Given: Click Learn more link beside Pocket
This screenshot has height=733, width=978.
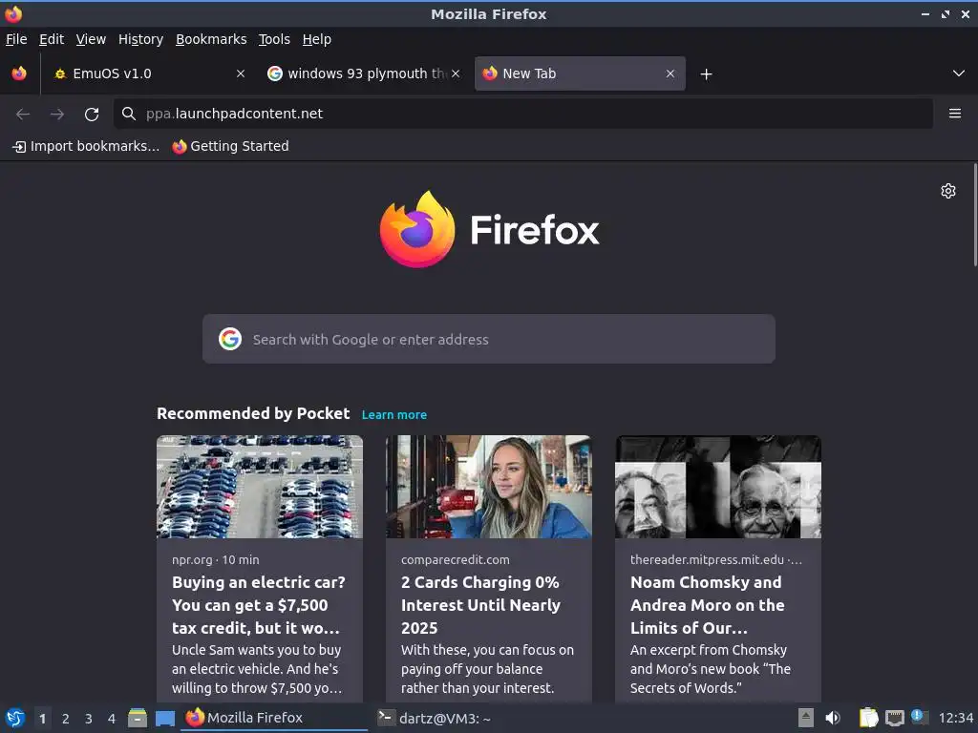Looking at the screenshot, I should pos(394,414).
